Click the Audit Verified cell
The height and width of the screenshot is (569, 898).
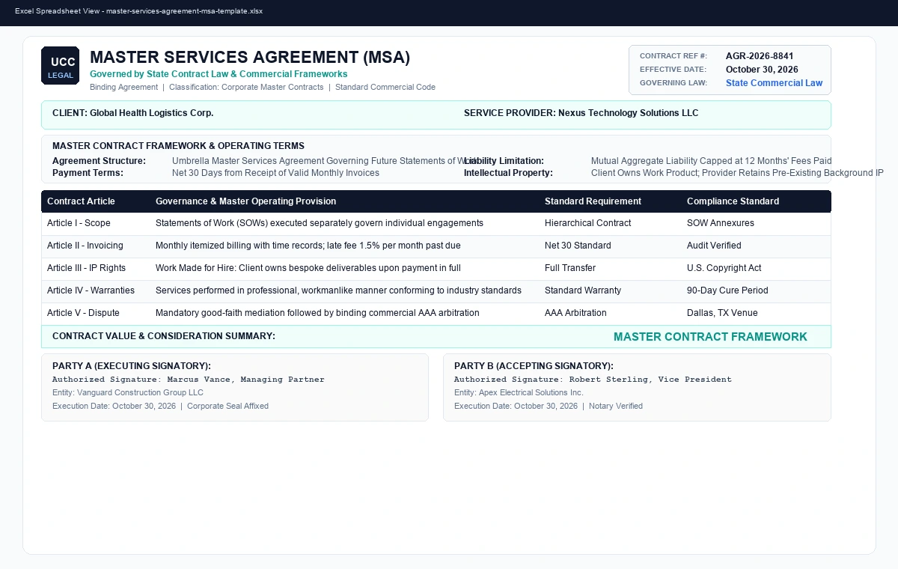[714, 246]
